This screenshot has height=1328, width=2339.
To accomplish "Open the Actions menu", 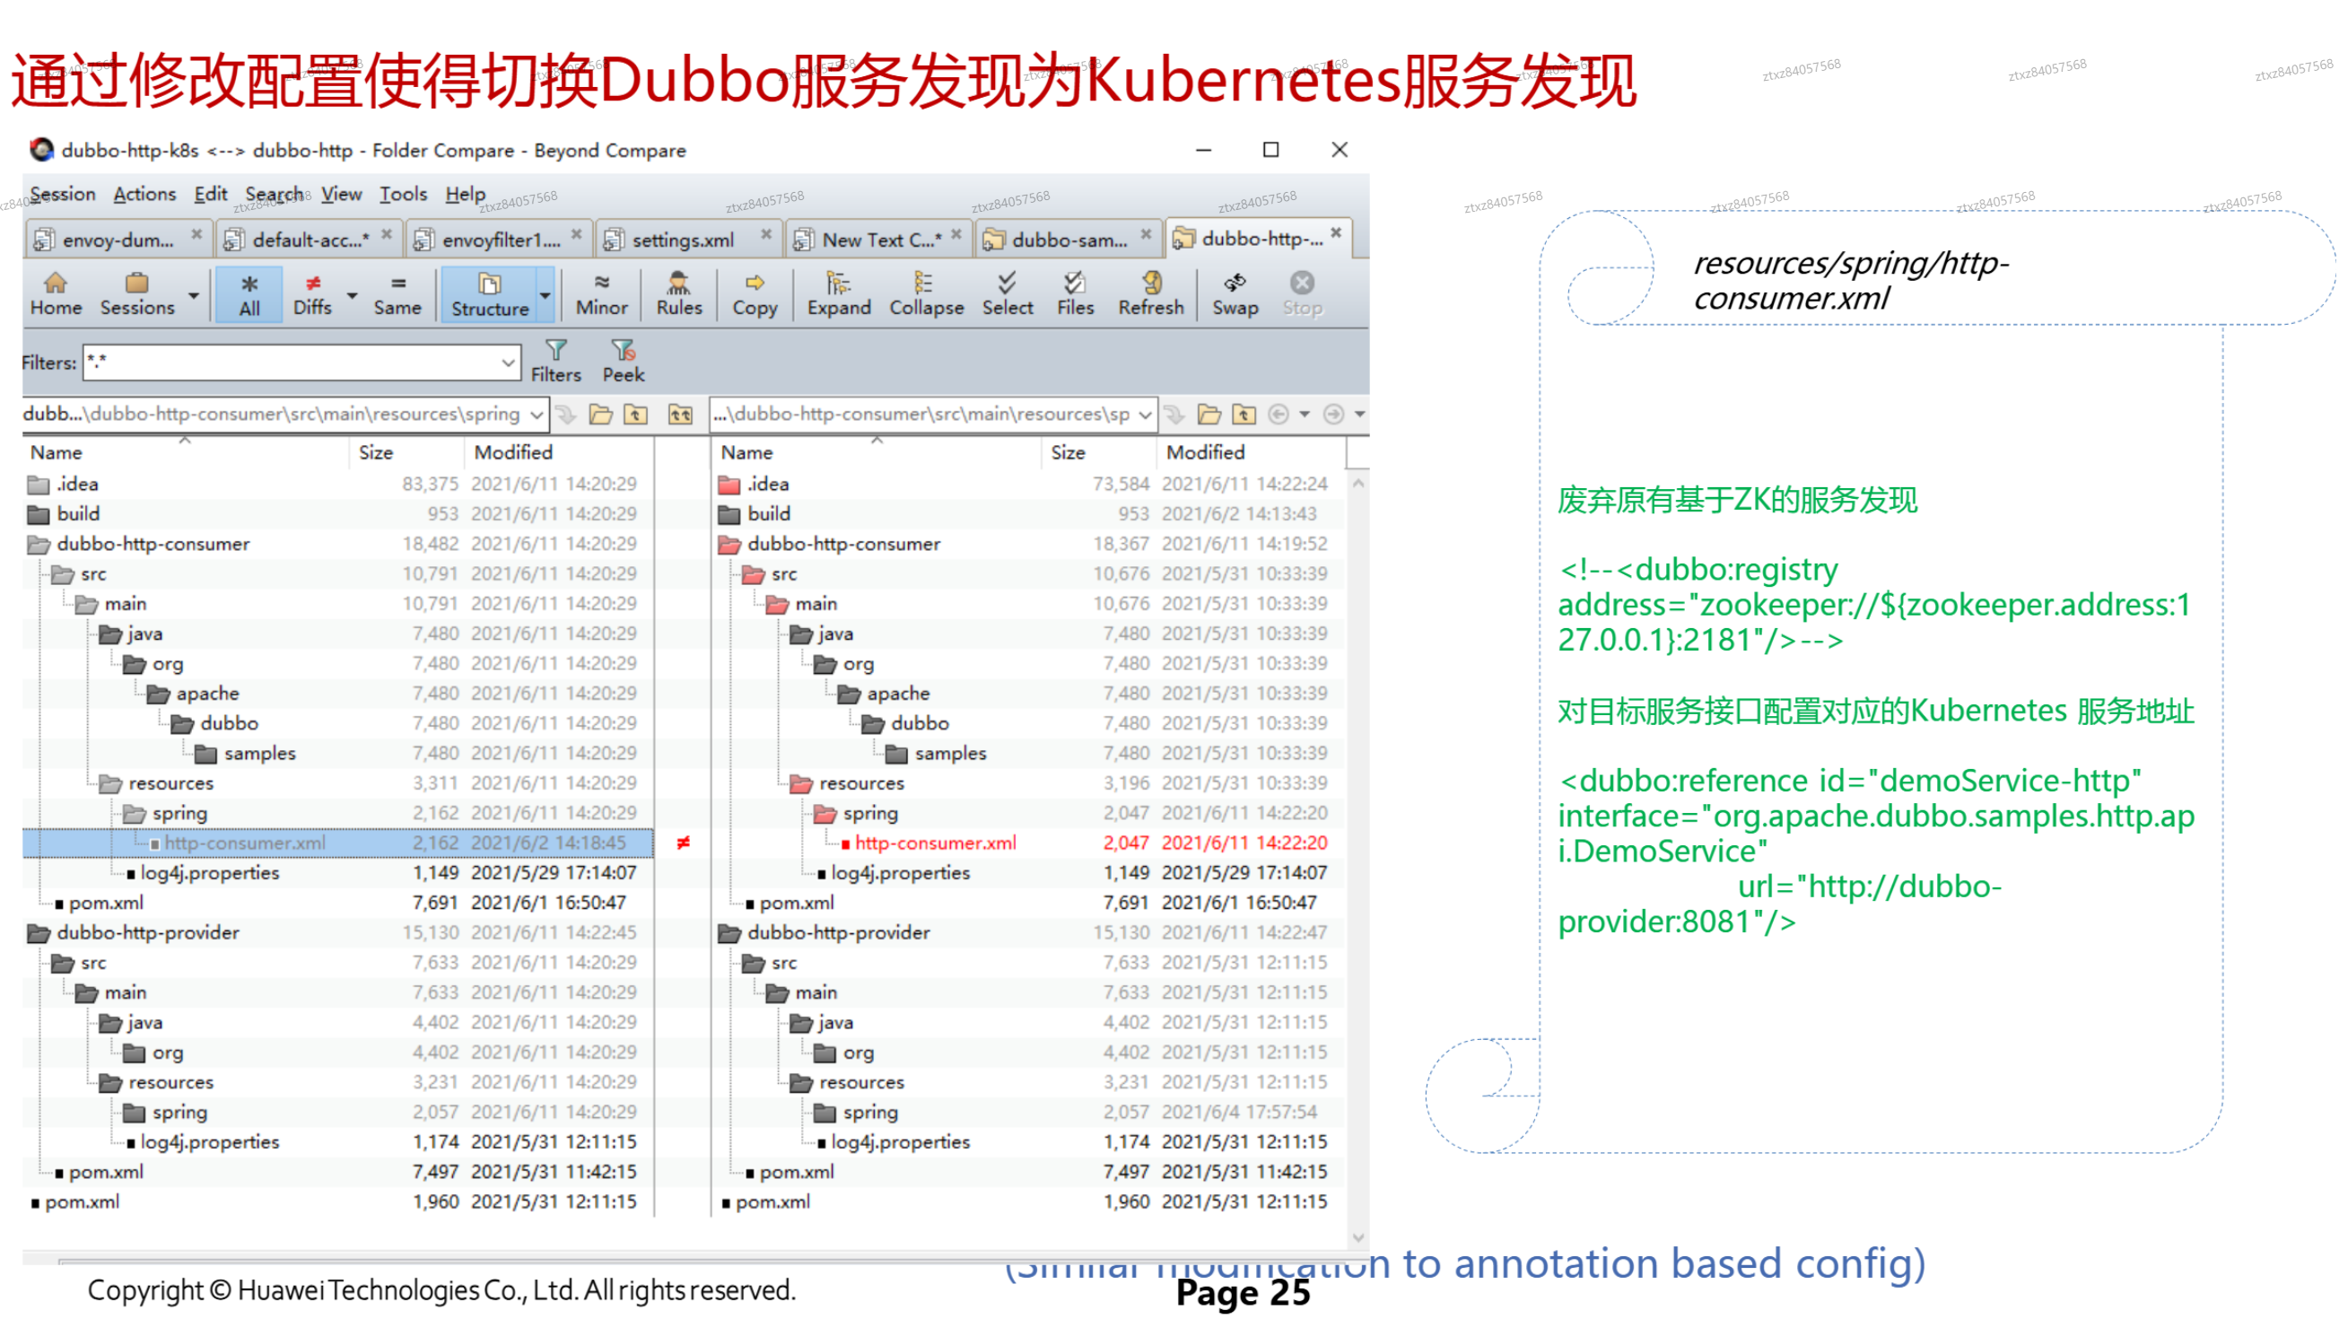I will point(144,193).
